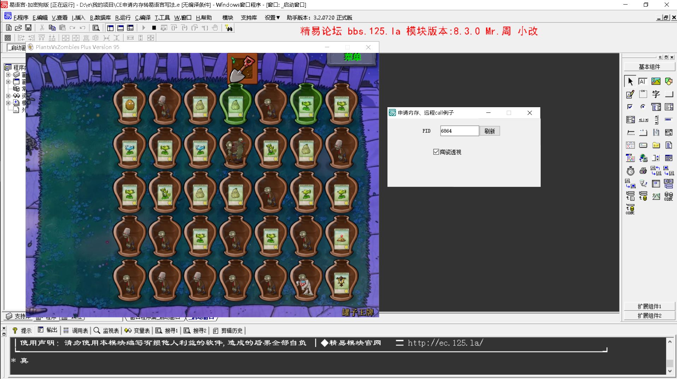The height and width of the screenshot is (379, 677).
Task: Select the printer component icon
Action: click(x=643, y=171)
